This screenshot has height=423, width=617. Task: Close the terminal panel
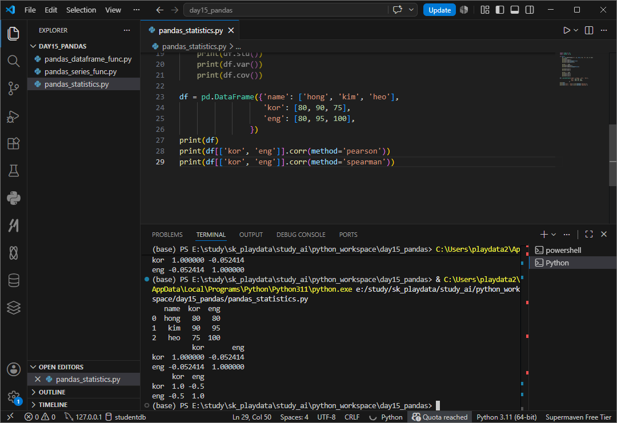tap(604, 234)
